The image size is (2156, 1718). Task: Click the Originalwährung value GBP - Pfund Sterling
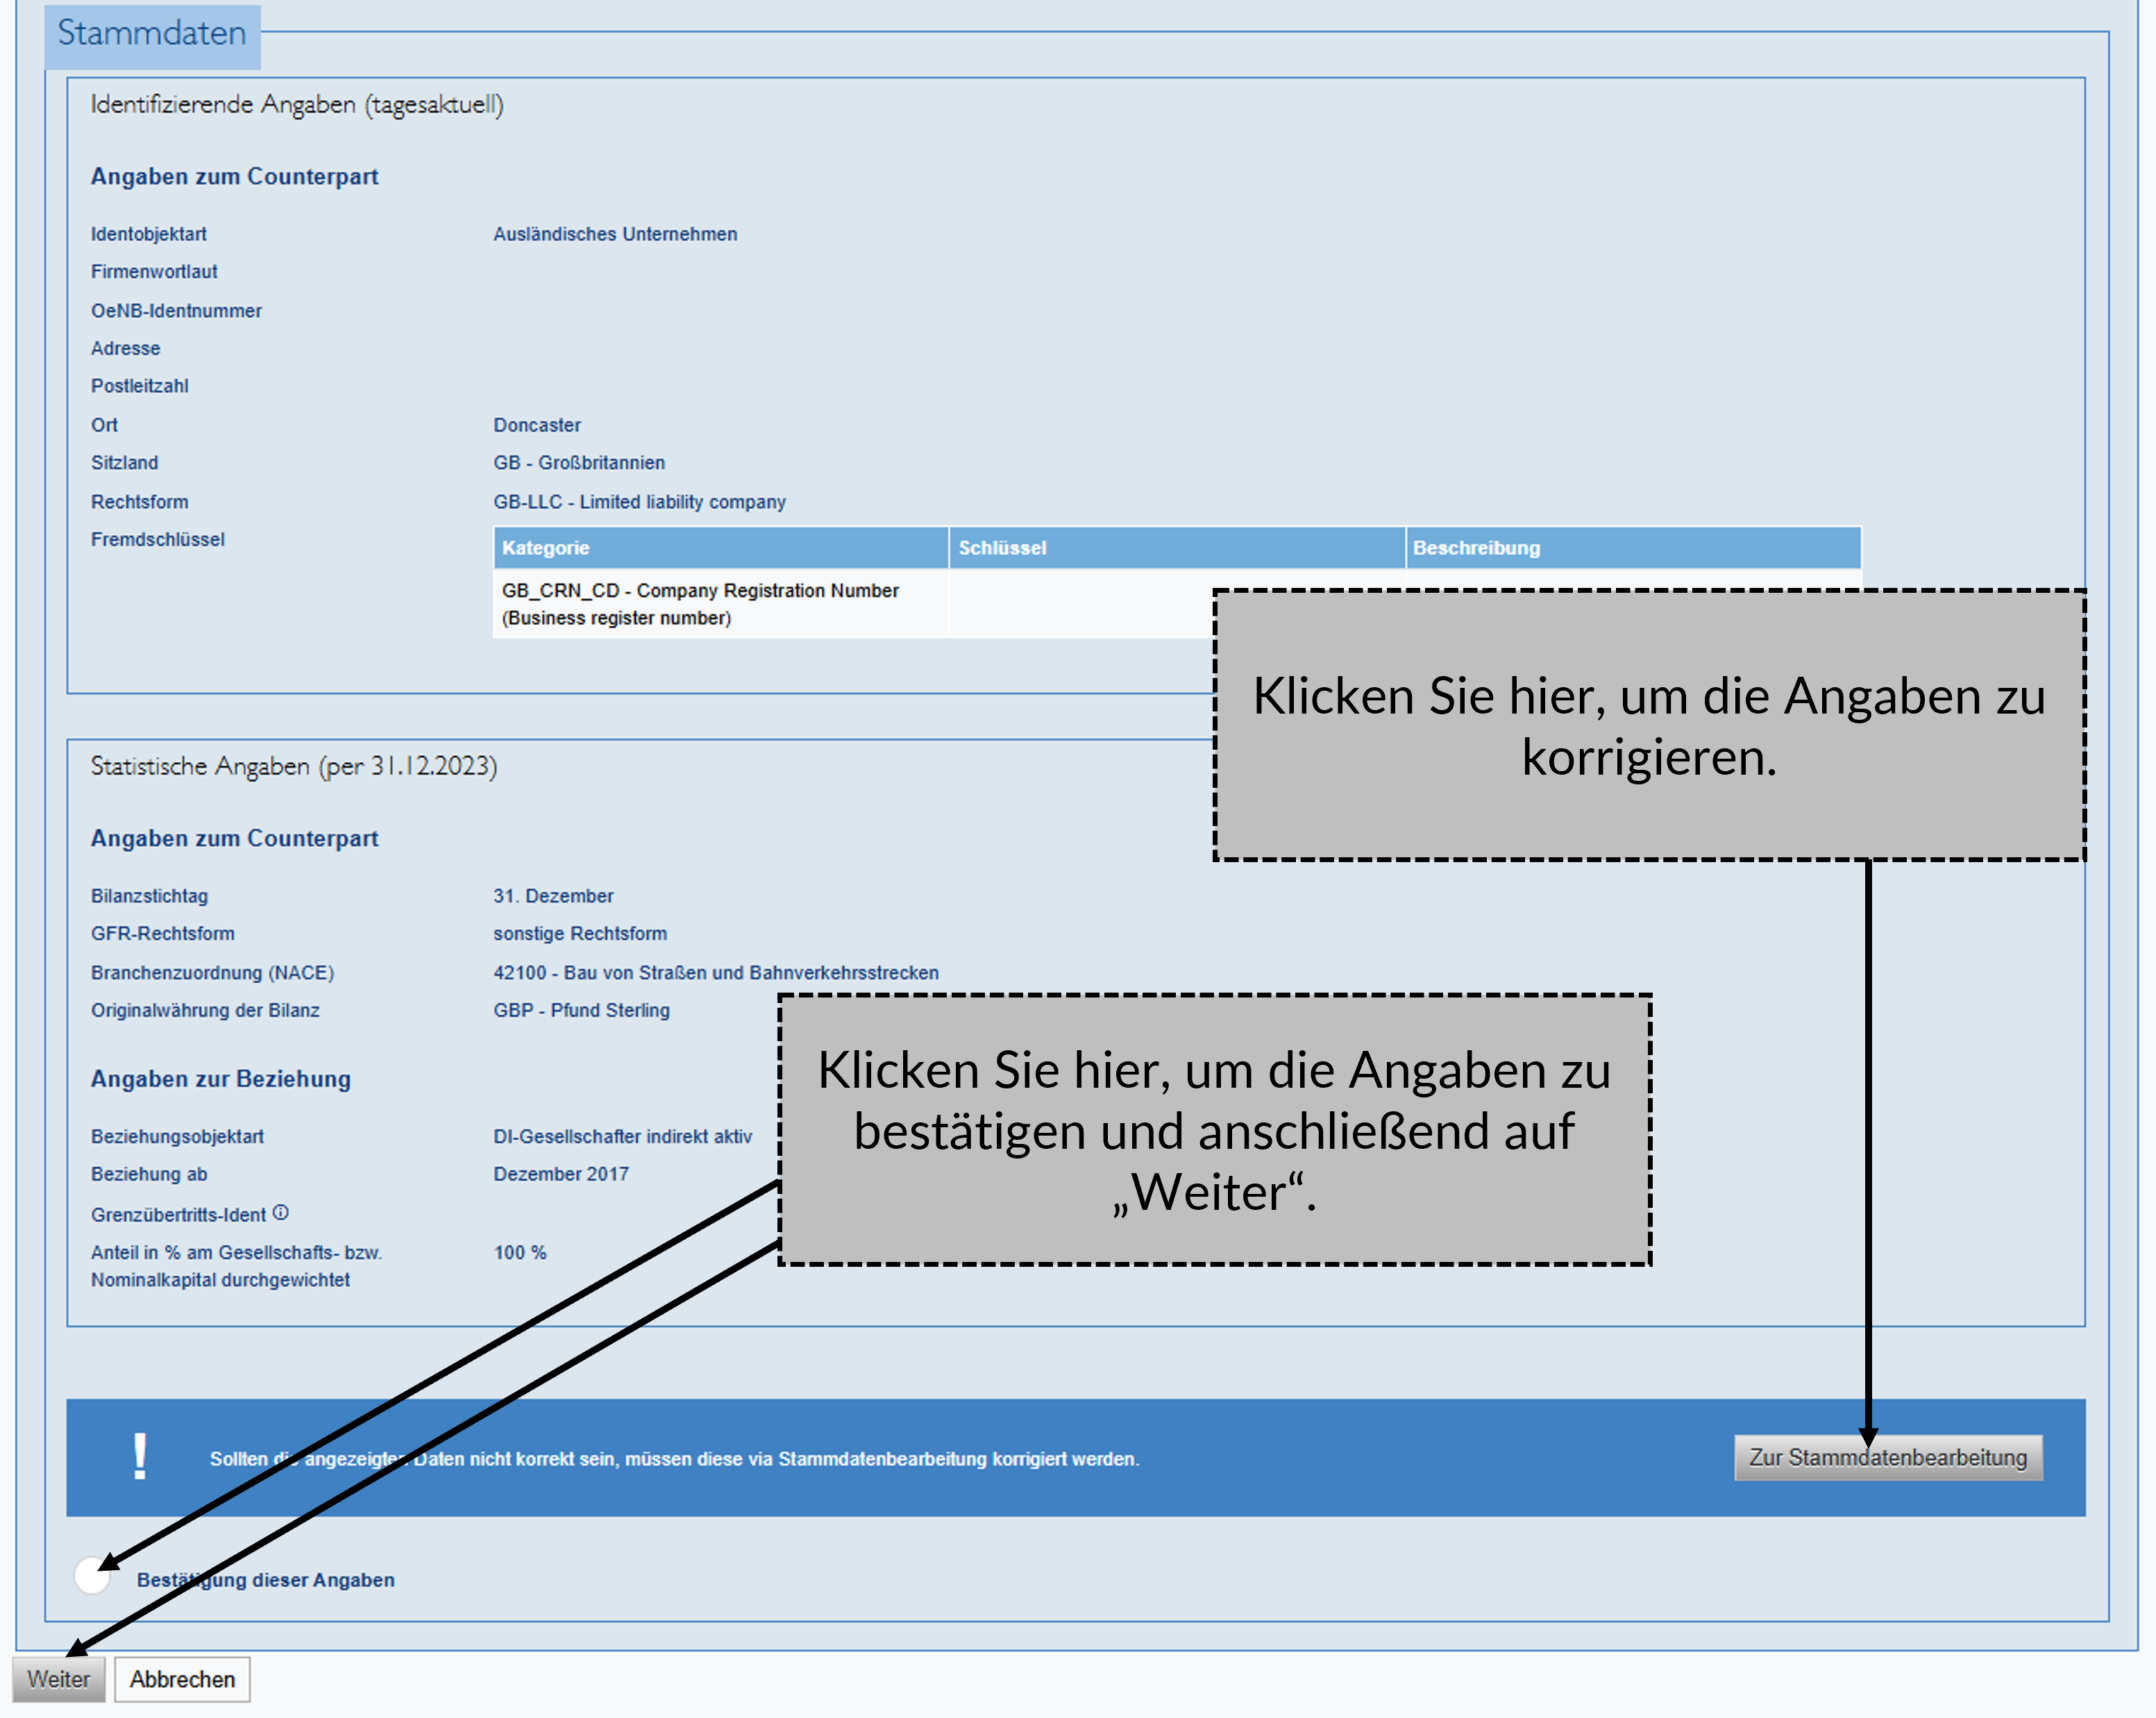pyautogui.click(x=581, y=1010)
